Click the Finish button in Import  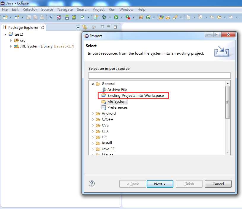pyautogui.click(x=189, y=184)
